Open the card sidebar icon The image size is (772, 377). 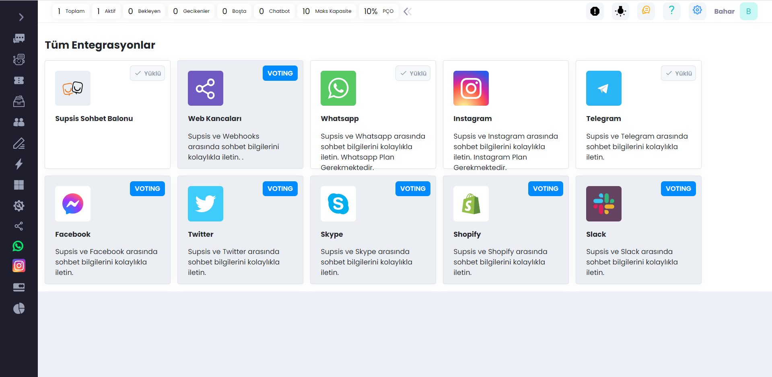point(19,287)
